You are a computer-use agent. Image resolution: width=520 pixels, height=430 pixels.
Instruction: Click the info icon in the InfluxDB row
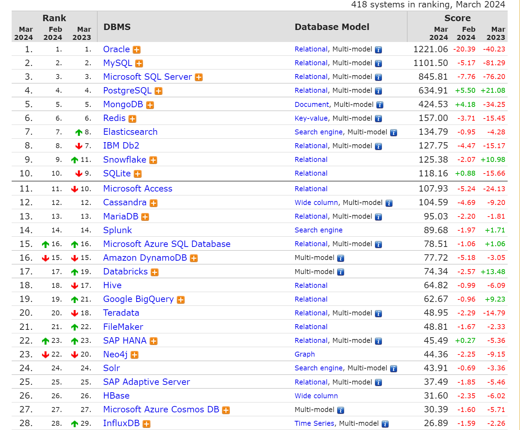(x=385, y=424)
